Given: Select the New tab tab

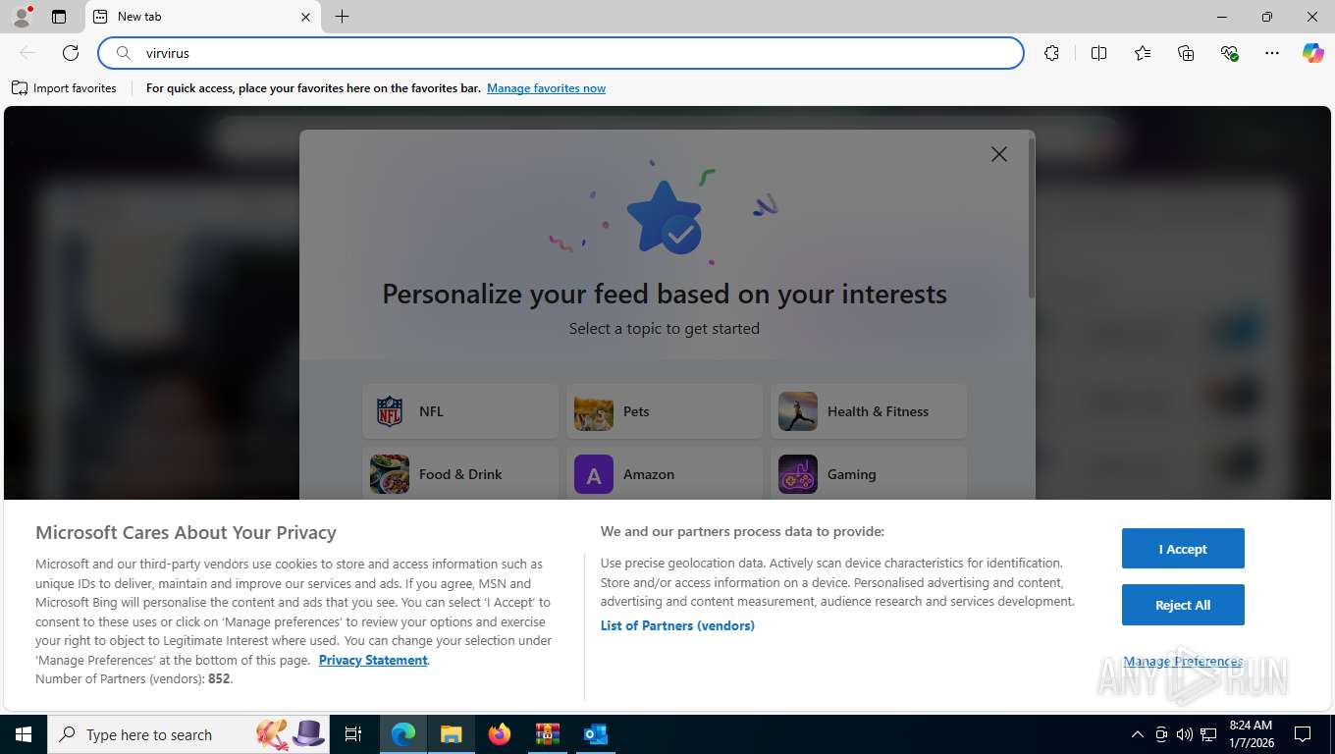Looking at the screenshot, I should (203, 17).
